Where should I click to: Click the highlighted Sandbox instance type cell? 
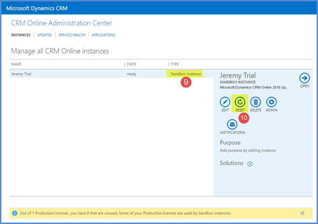point(186,74)
